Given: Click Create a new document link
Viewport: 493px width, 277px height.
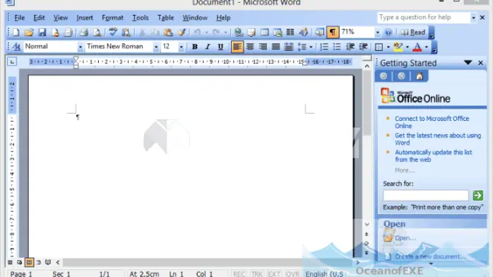Looking at the screenshot, I should tap(430, 257).
